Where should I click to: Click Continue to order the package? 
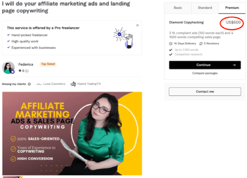(205, 65)
